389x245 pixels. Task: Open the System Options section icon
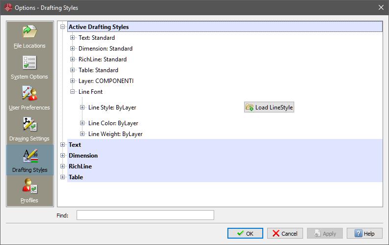[x=29, y=62]
